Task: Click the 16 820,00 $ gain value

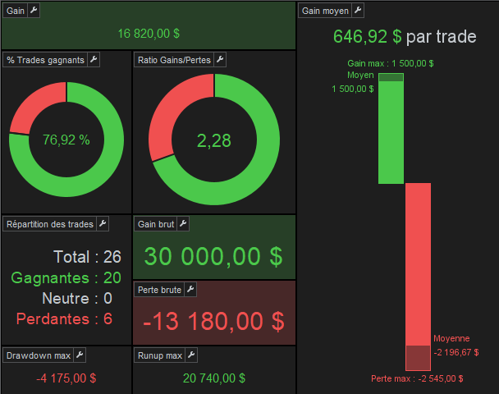Action: pos(149,34)
